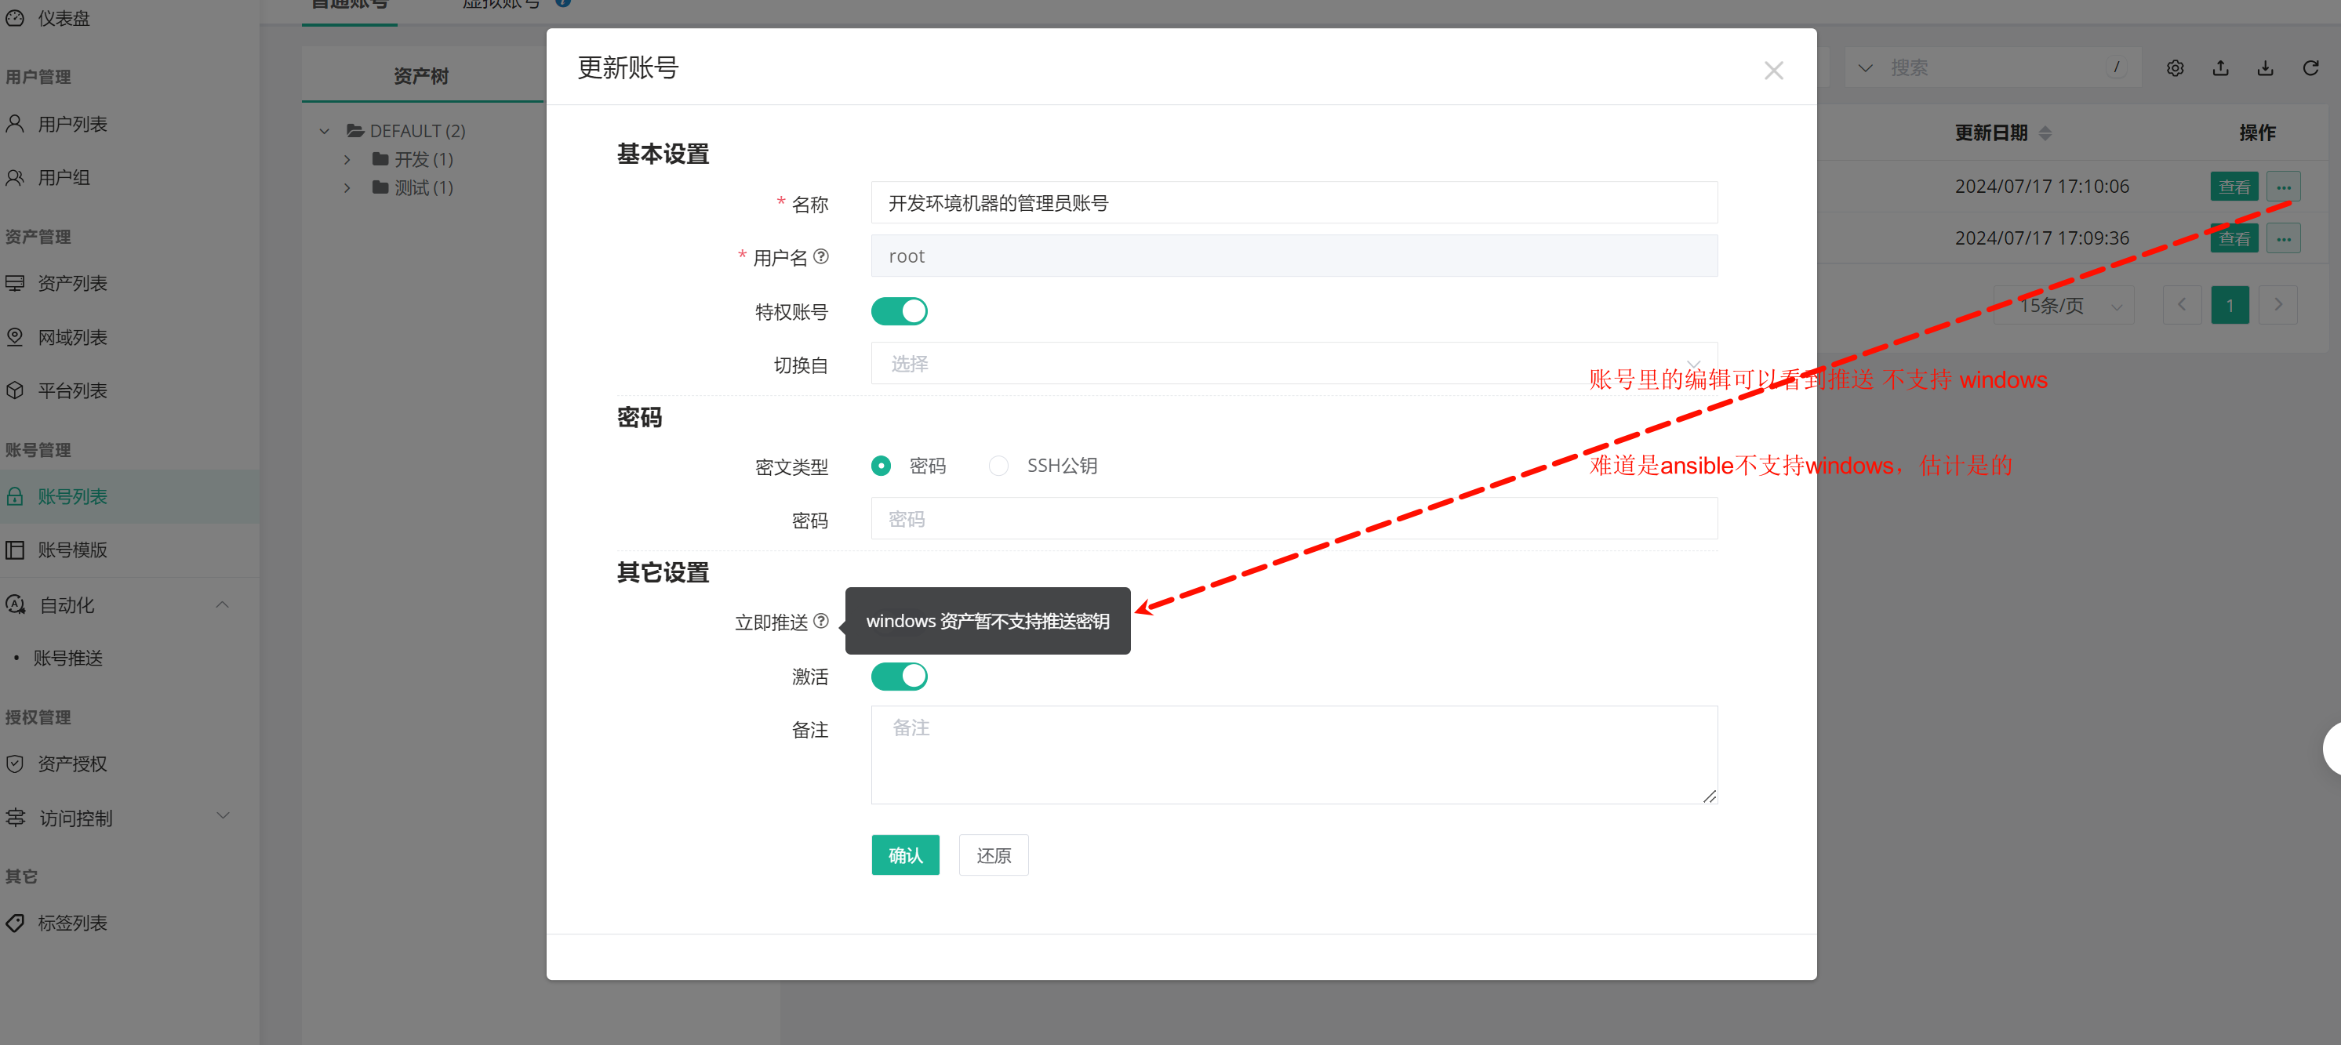Open 标签列表 in the sidebar

click(72, 923)
